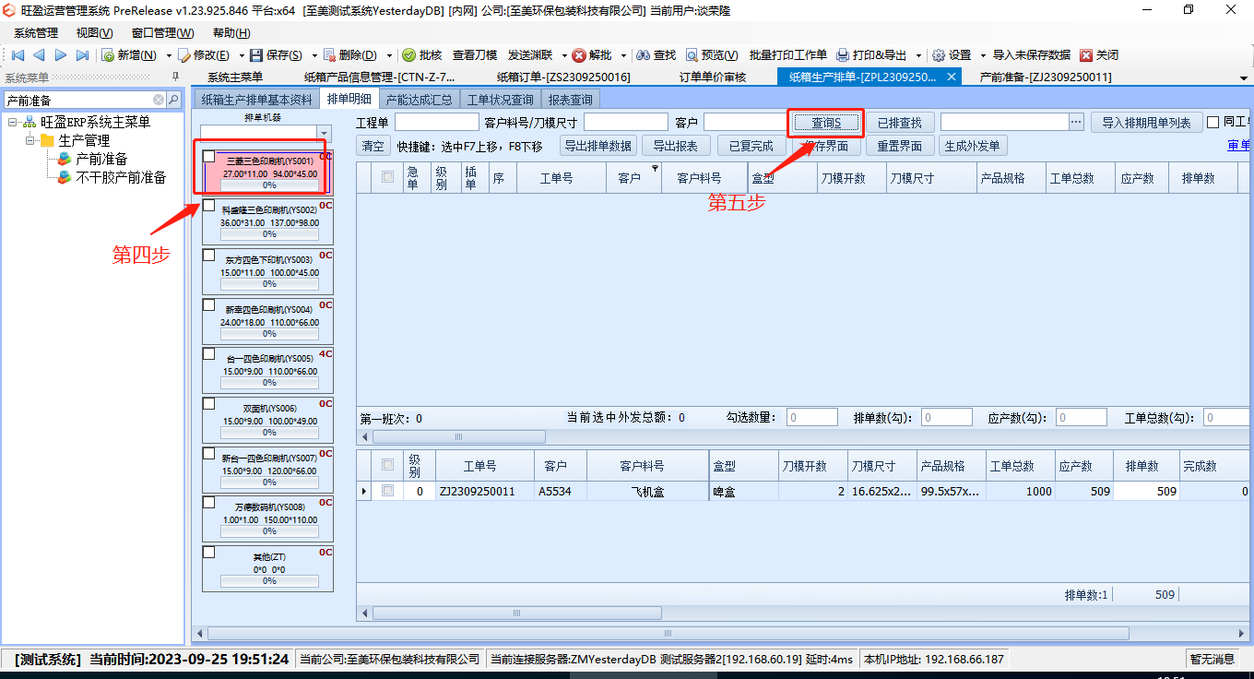Open 预览(V) print preview
The image size is (1254, 679).
[x=712, y=55]
